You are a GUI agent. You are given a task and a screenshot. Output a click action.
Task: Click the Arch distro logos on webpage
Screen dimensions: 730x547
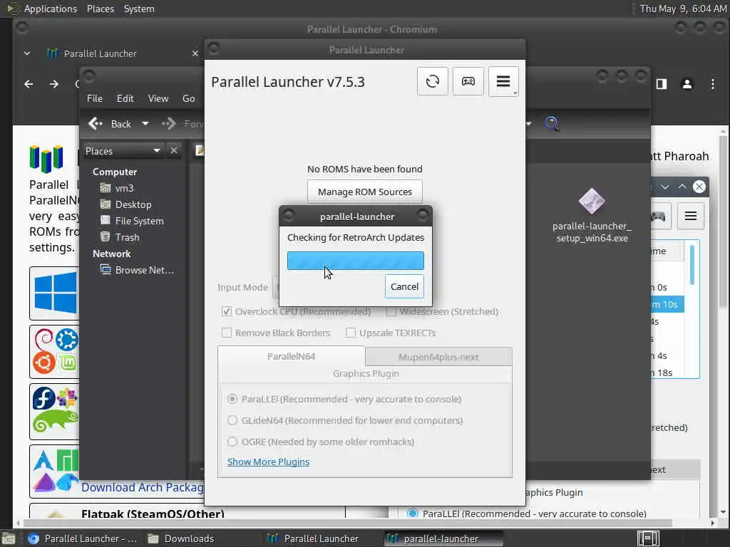(55, 472)
